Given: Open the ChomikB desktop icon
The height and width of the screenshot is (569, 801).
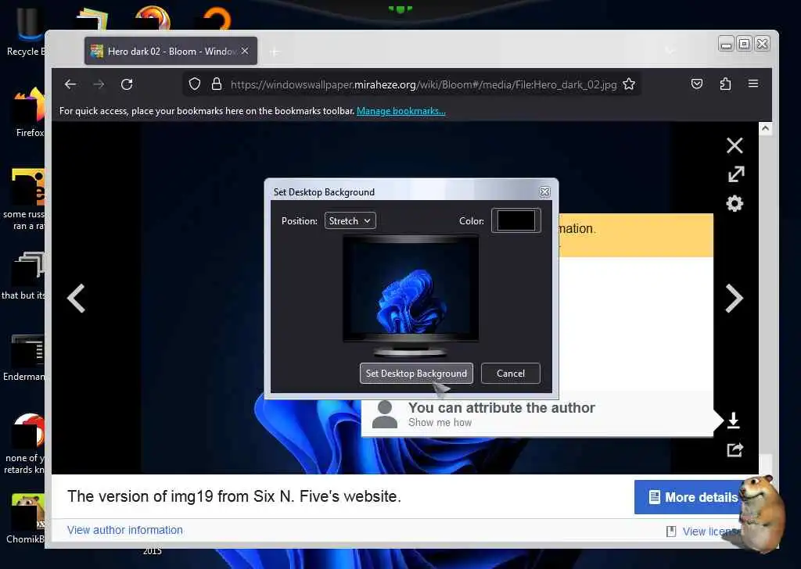Looking at the screenshot, I should point(27,518).
